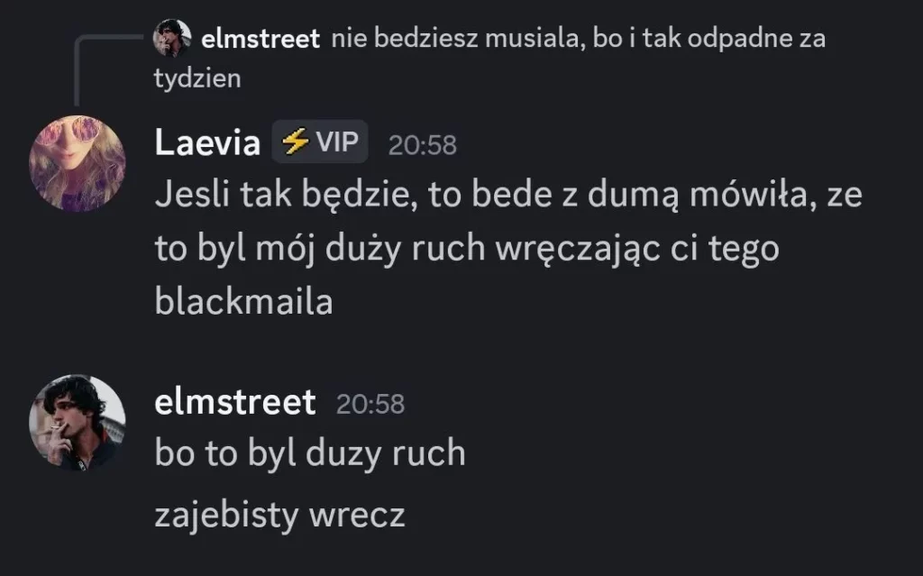Click the small elmstreet avatar in reply preview

tap(172, 38)
